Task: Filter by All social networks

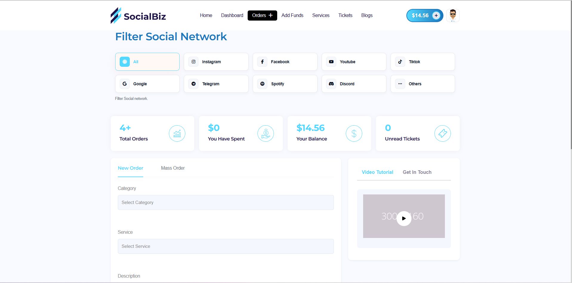Action: (147, 62)
